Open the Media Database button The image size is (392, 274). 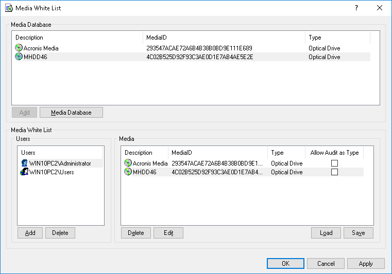71,113
